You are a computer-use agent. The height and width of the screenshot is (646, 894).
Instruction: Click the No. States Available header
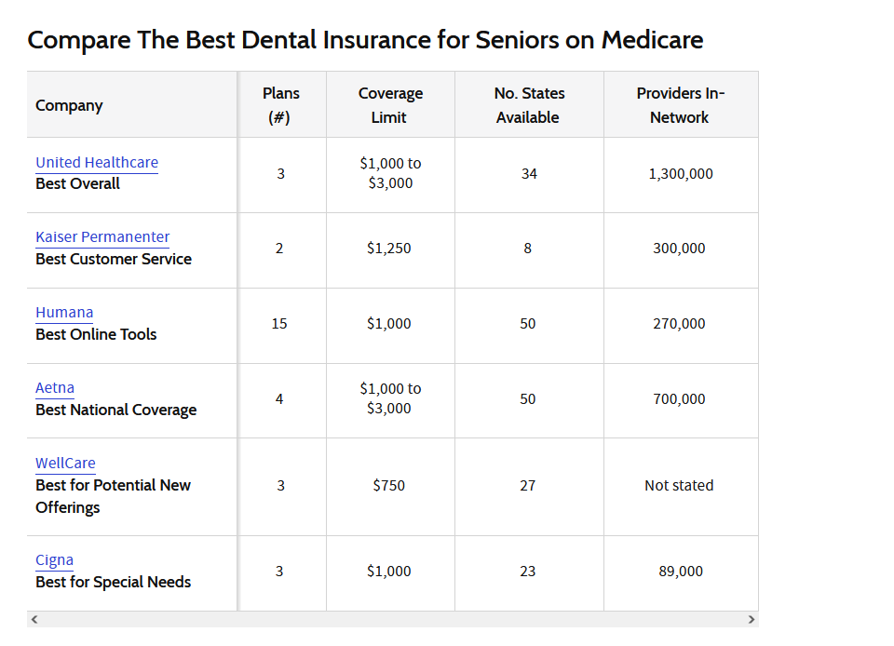[529, 105]
